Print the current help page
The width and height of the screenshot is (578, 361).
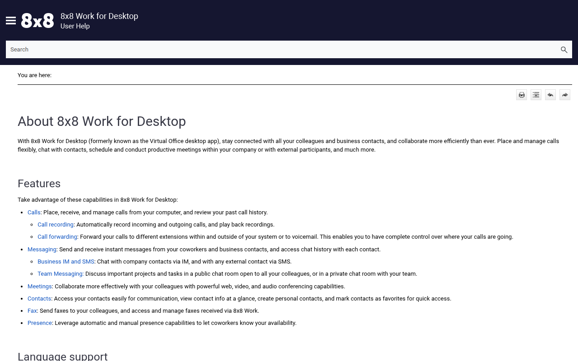(x=522, y=95)
